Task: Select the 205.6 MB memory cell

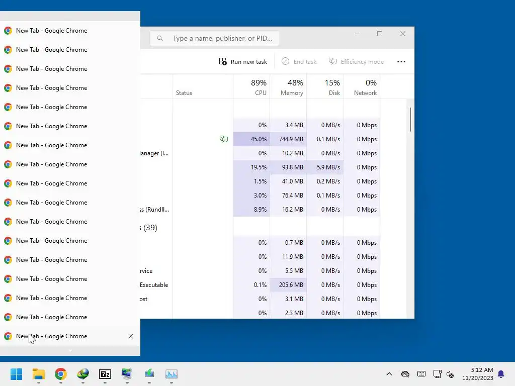Action: (x=288, y=285)
